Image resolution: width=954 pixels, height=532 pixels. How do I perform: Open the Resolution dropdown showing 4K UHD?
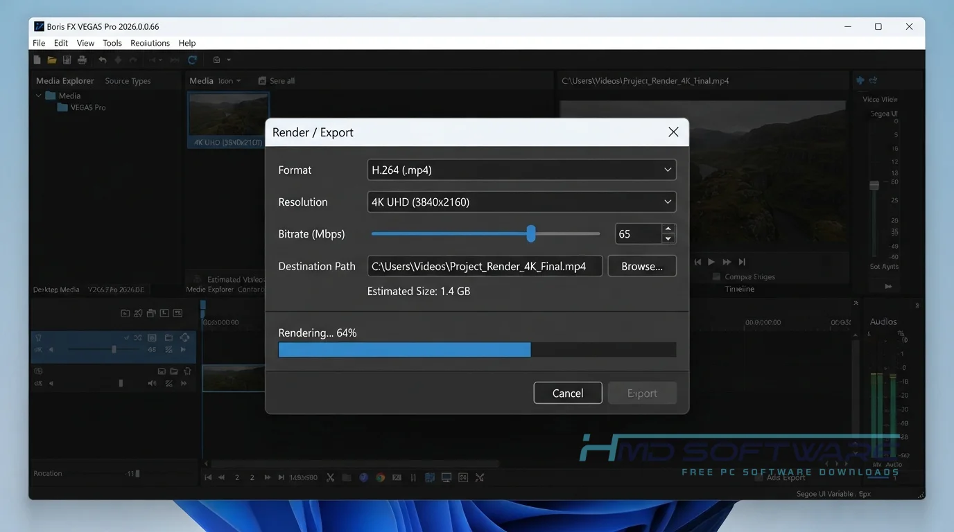point(521,202)
